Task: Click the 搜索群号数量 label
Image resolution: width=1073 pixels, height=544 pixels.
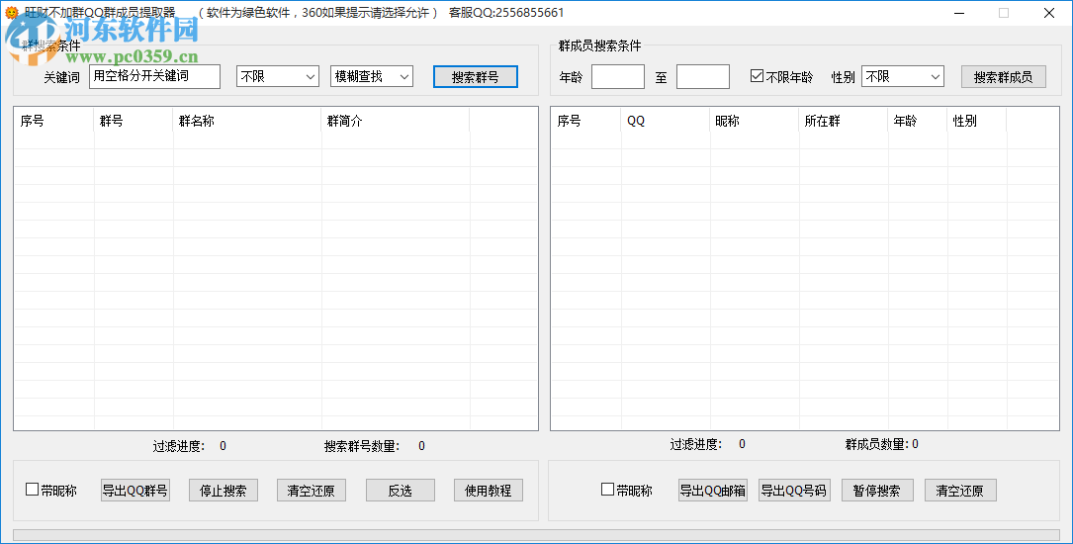Action: click(x=362, y=446)
